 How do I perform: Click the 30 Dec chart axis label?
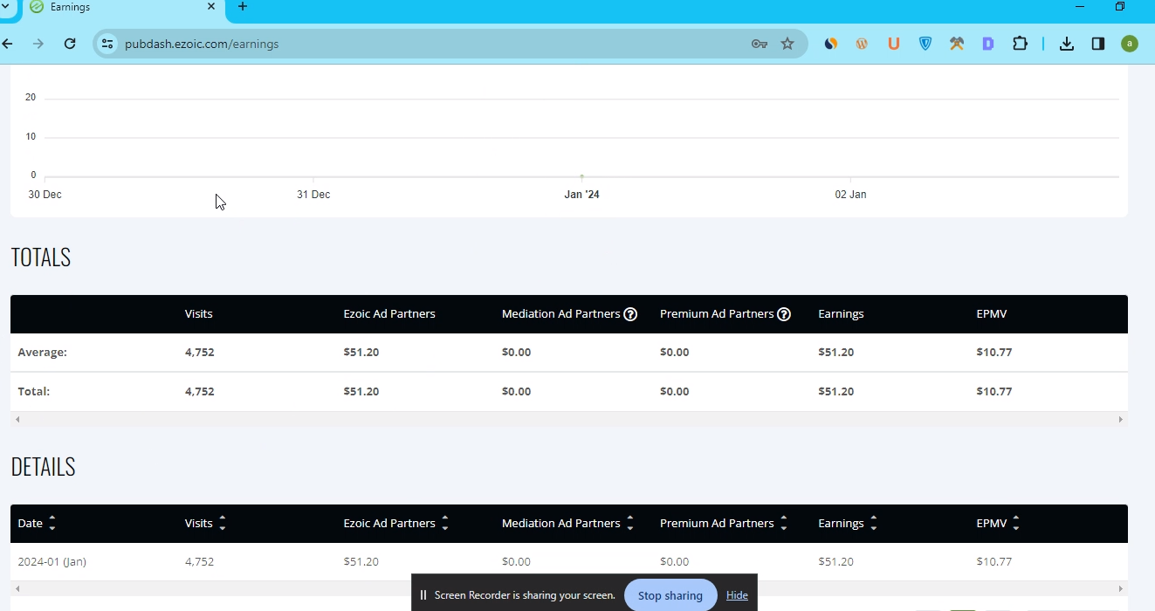tap(45, 195)
